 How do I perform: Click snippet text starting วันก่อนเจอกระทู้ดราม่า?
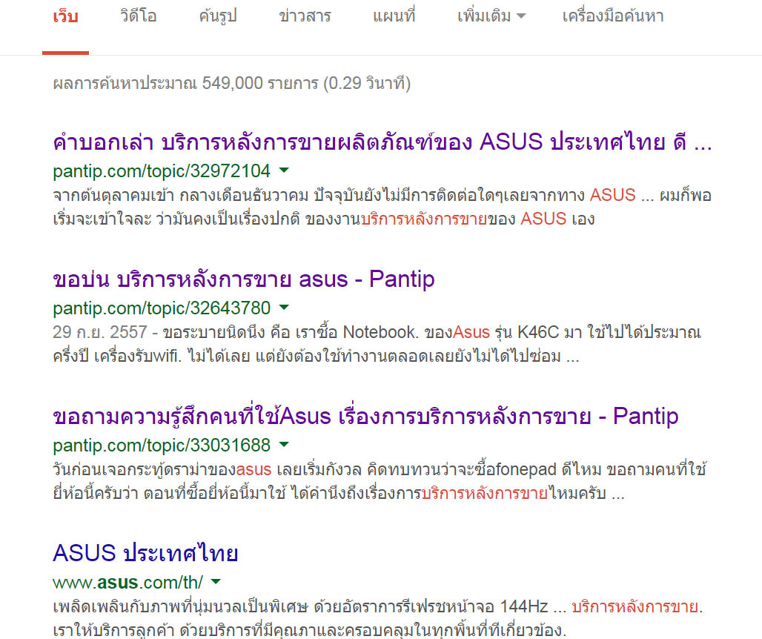379,481
